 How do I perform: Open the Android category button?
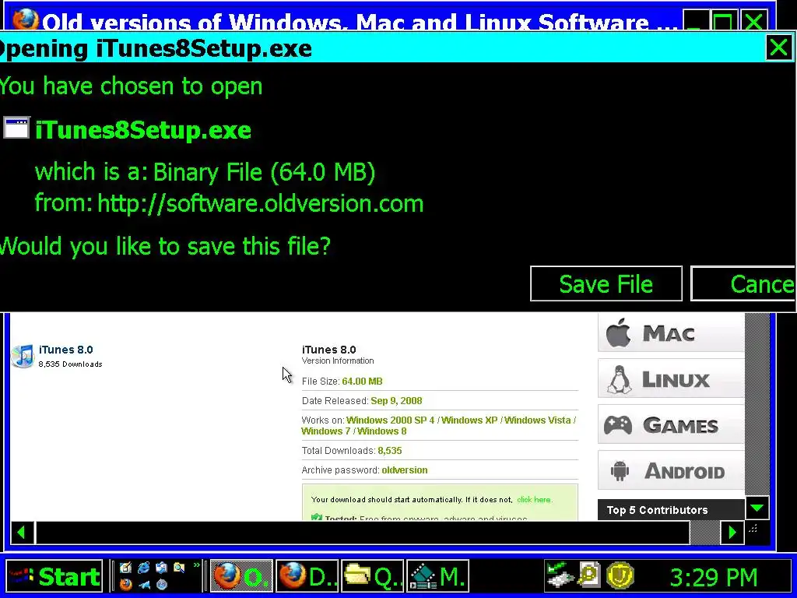click(x=671, y=470)
